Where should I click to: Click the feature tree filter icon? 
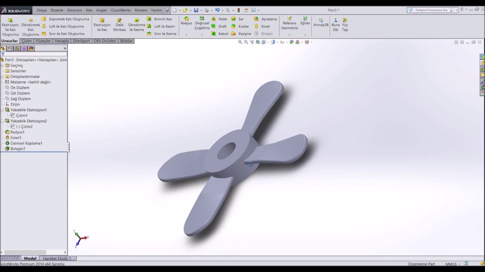pos(3,54)
